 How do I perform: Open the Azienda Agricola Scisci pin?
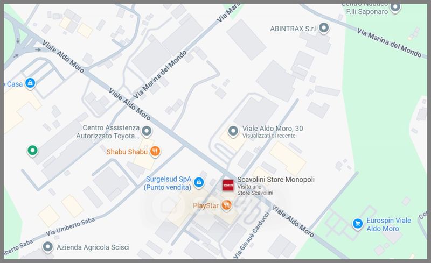tap(47, 247)
